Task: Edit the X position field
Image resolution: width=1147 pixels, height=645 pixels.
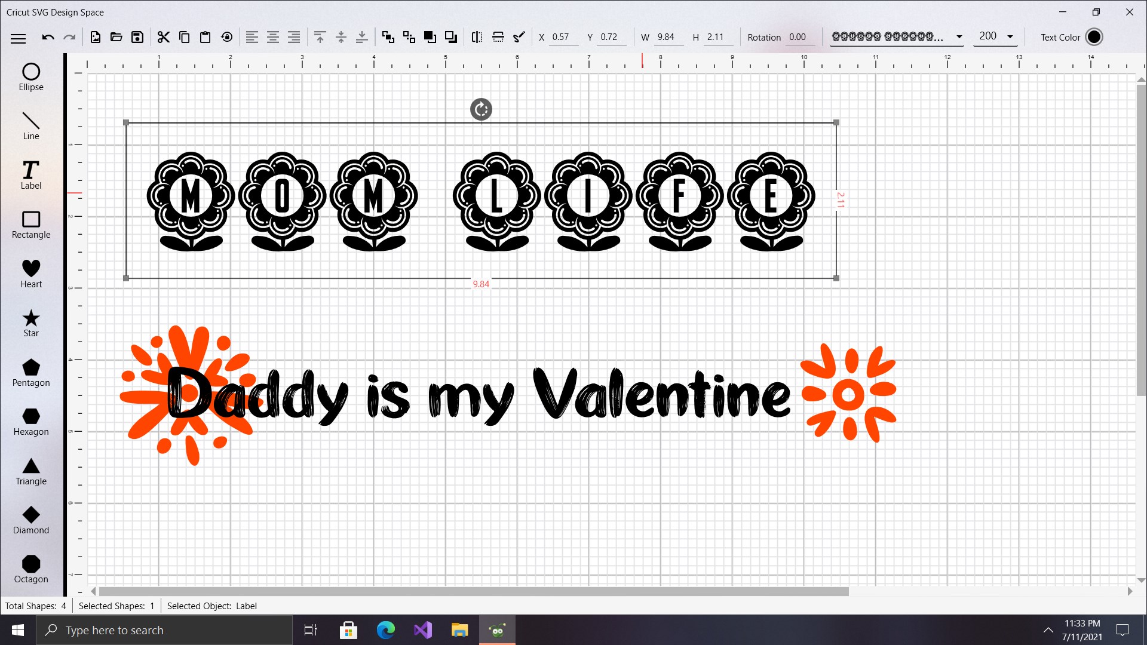Action: [565, 37]
